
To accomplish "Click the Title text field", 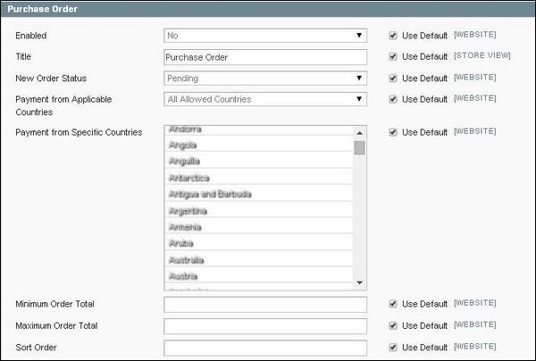I will [265, 57].
